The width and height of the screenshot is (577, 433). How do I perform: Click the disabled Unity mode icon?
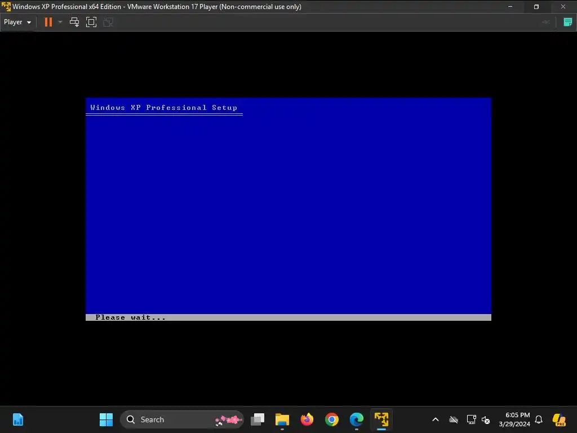click(108, 22)
